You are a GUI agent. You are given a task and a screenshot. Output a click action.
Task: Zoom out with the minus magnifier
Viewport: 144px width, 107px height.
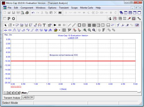pos(89,30)
